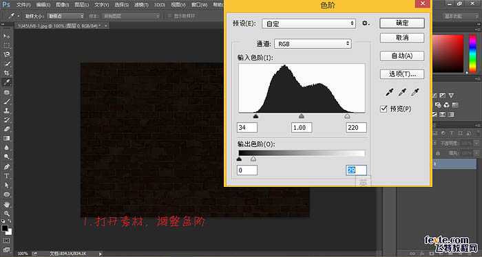The height and width of the screenshot is (257, 482).
Task: Open the 选择 Select menu
Action: tap(121, 5)
